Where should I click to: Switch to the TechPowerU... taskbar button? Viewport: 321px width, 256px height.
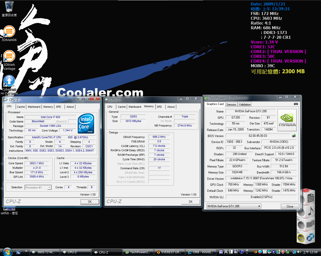(138, 252)
